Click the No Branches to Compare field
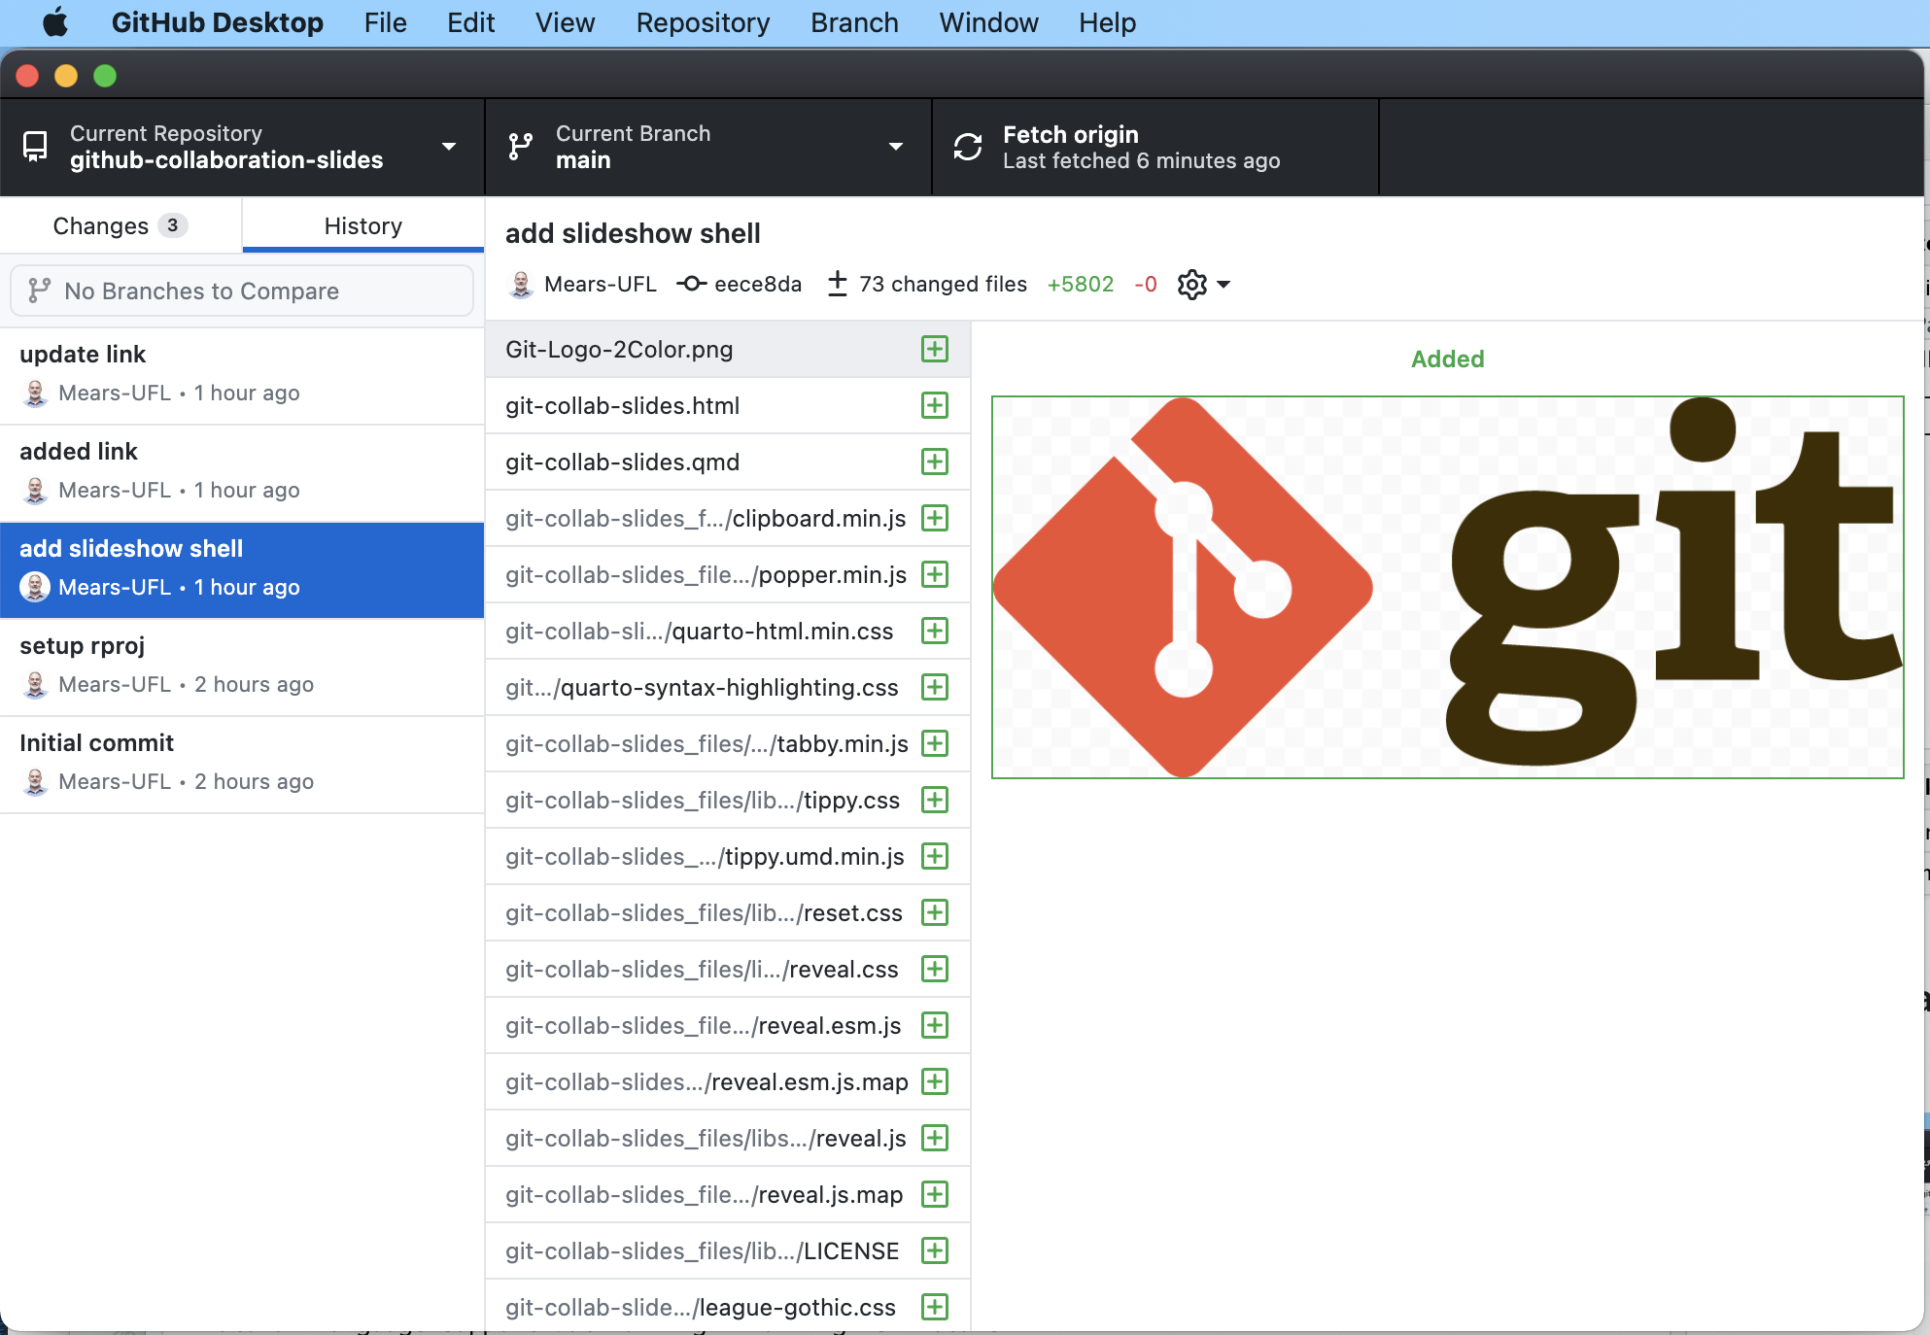1930x1335 pixels. (241, 291)
